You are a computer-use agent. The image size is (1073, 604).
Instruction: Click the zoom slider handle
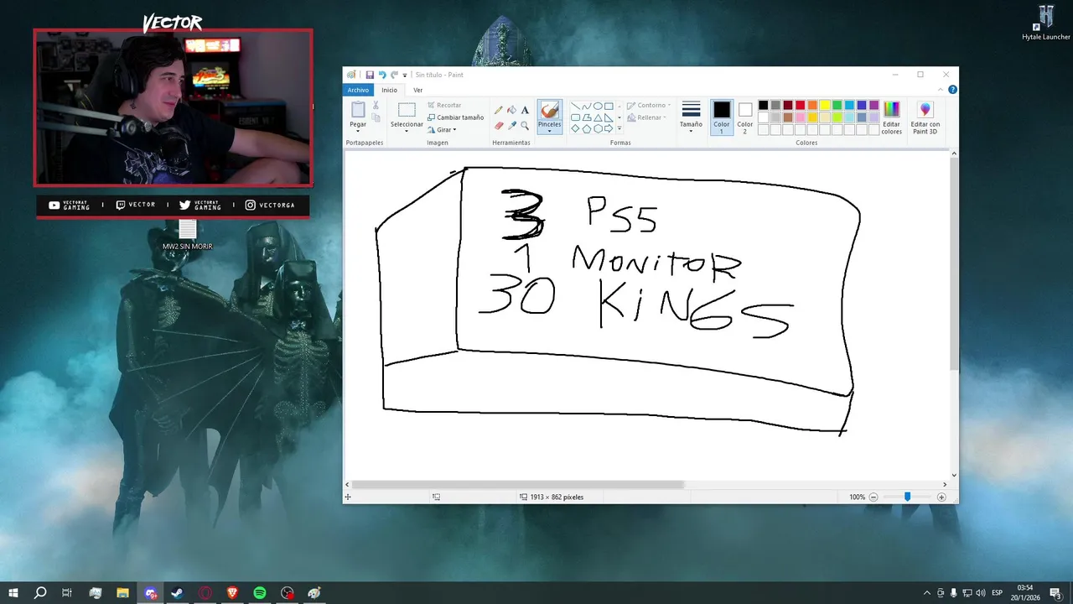[x=907, y=497]
